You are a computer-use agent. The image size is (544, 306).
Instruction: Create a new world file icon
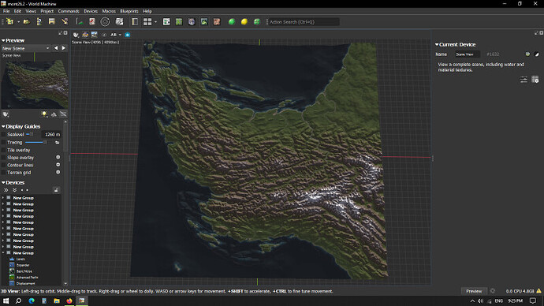pos(9,21)
